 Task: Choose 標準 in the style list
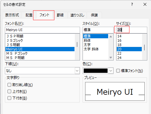click(x=95, y=36)
